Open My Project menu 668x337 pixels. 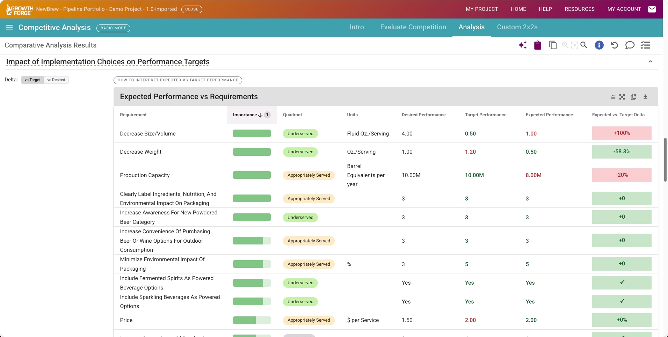[x=482, y=9]
